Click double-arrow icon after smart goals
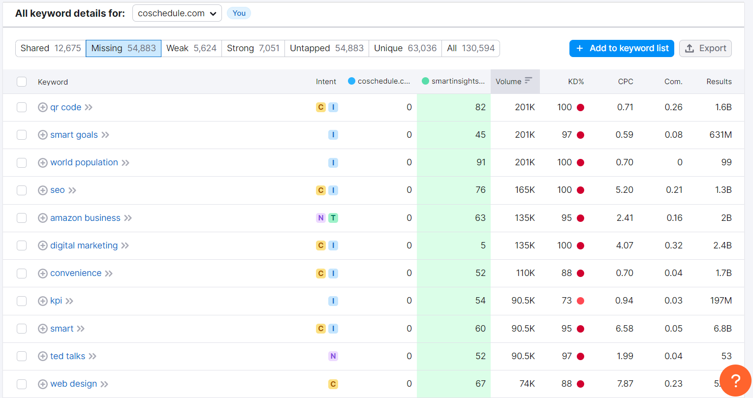753x398 pixels. [105, 135]
